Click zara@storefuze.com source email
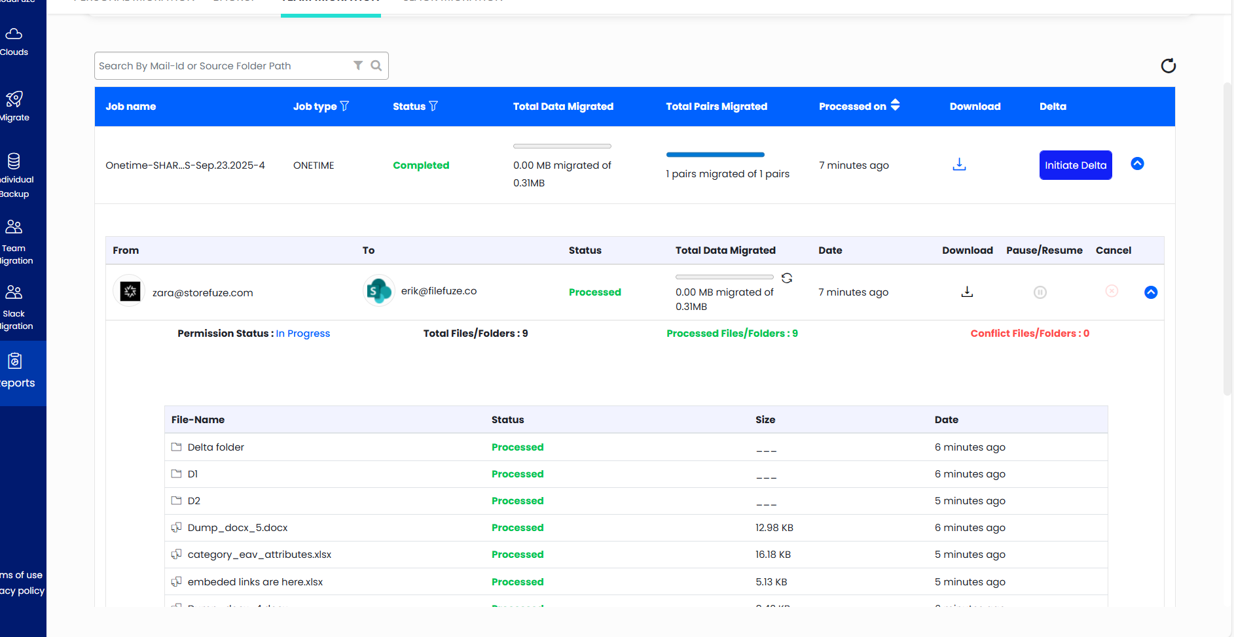The width and height of the screenshot is (1234, 637). tap(203, 292)
